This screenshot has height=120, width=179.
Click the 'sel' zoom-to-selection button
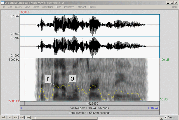click(22, 117)
